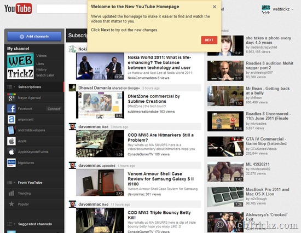Click in the YouTube search box
The width and height of the screenshot is (301, 233).
click(62, 9)
